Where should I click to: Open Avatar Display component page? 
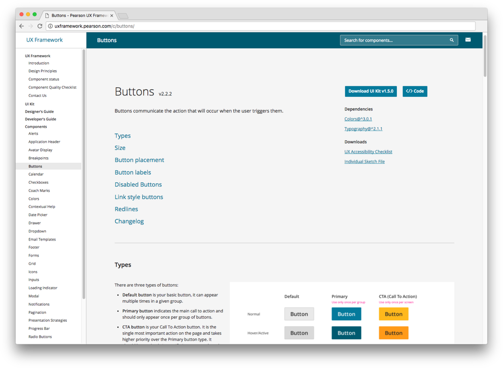(40, 150)
